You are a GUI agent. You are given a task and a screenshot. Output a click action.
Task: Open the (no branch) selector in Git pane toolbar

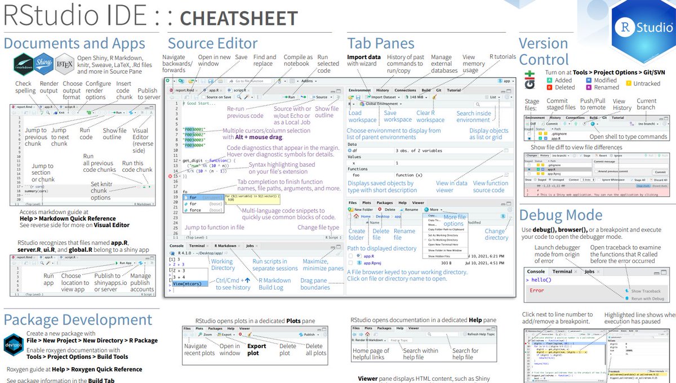click(648, 124)
